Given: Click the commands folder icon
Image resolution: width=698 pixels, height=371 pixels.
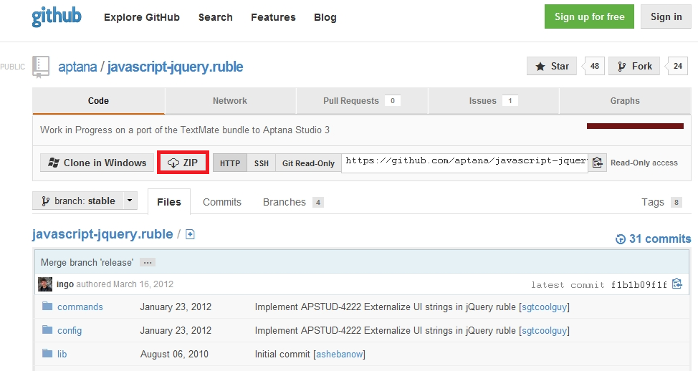Looking at the screenshot, I should coord(47,306).
